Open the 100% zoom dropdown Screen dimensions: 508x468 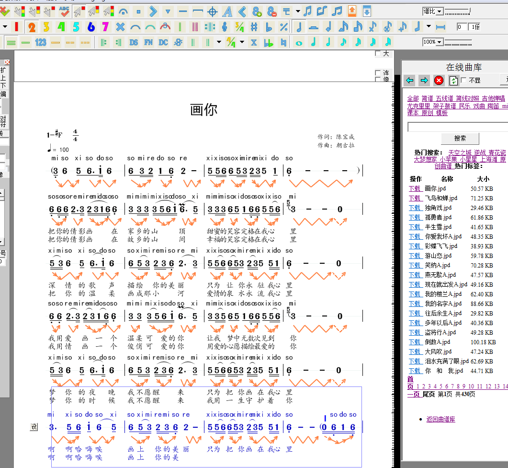(x=439, y=42)
